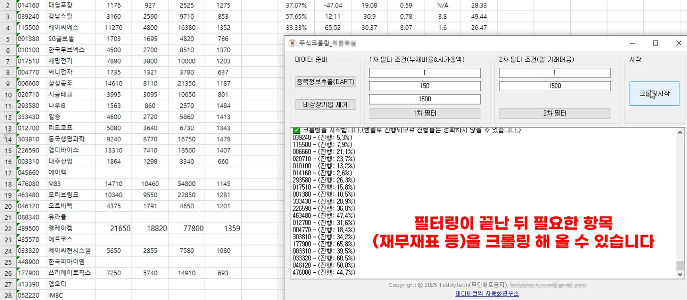Viewport: 687px width, 300px height.
Task: Select Excel cell M83
Action: click(71, 184)
